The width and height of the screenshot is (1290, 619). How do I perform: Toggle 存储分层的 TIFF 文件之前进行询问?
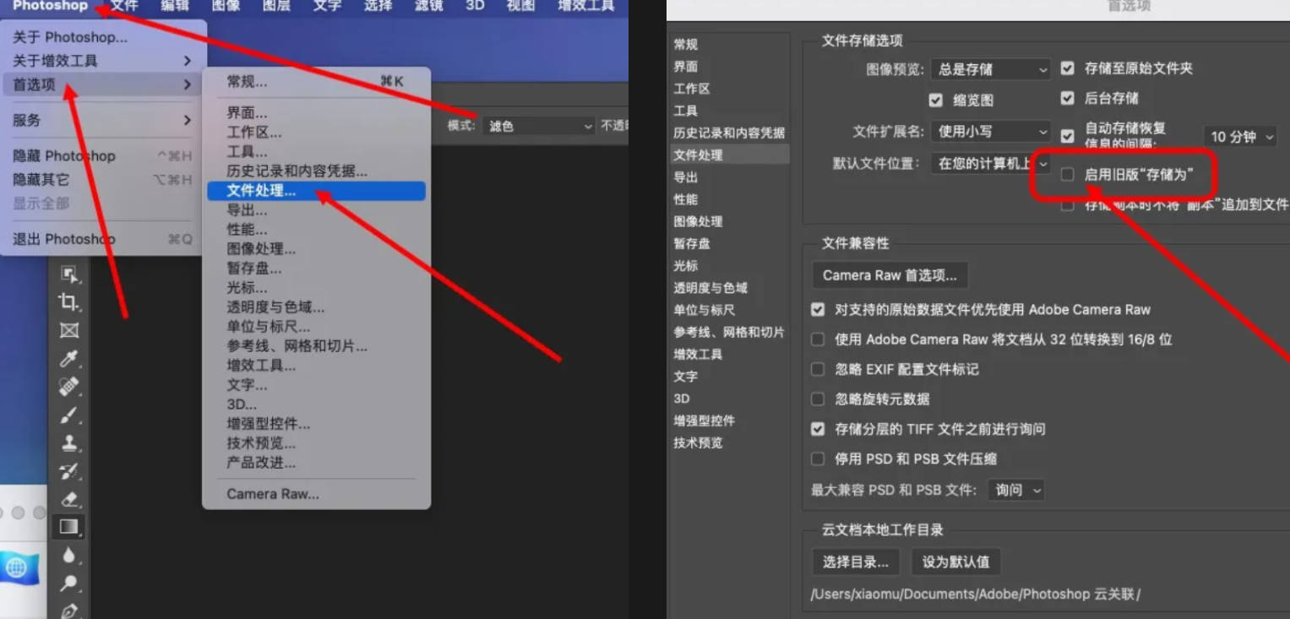(818, 429)
